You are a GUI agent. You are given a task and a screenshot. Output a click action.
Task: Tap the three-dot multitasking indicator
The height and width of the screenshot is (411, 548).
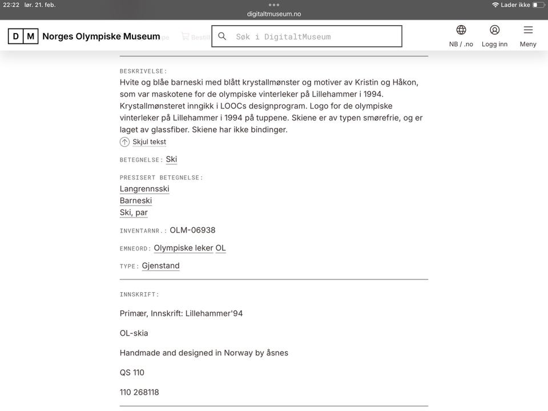(274, 5)
